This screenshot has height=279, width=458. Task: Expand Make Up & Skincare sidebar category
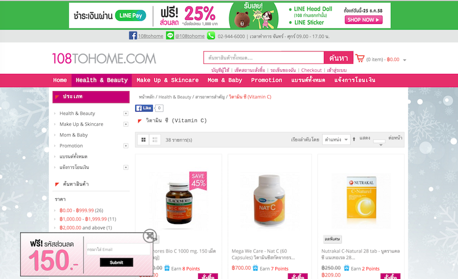point(126,124)
